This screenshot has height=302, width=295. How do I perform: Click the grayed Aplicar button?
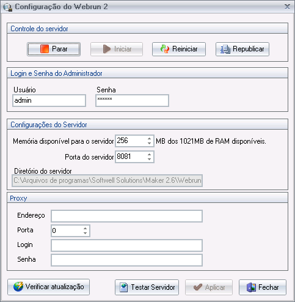(209, 287)
